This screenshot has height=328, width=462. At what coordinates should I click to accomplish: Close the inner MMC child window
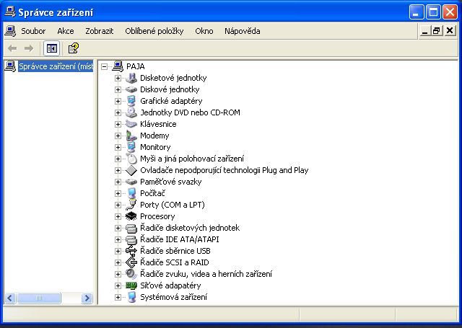click(x=450, y=31)
